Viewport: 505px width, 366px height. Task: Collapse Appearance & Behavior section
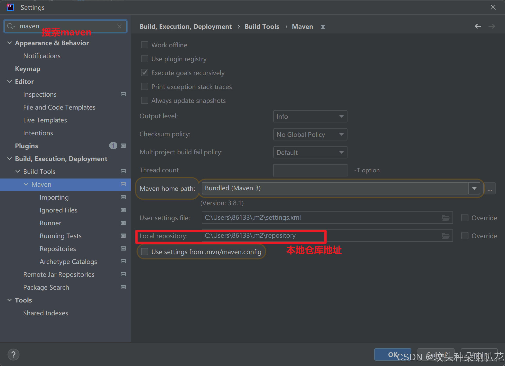(x=10, y=43)
